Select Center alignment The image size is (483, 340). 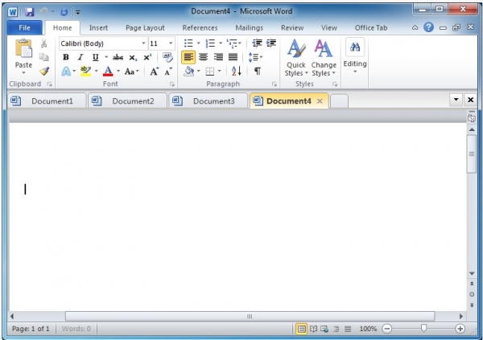203,57
